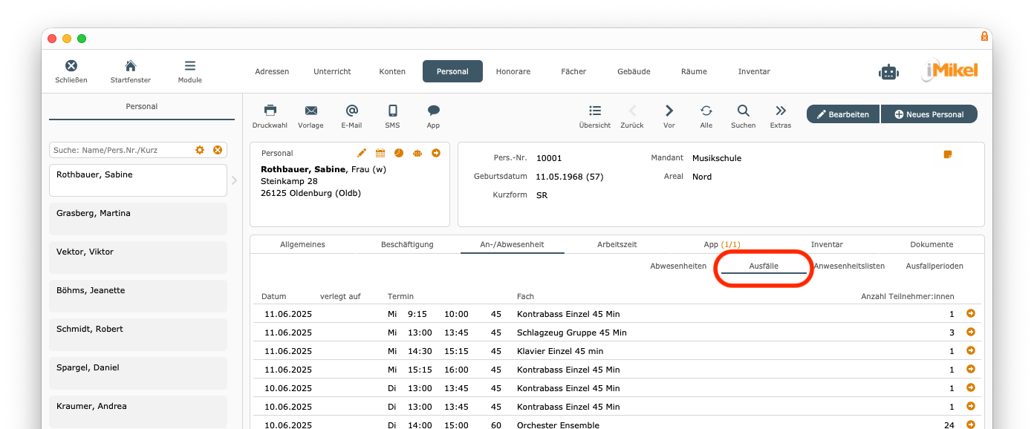Select the Ausfallperioden sub-tab
1034x429 pixels.
point(934,266)
